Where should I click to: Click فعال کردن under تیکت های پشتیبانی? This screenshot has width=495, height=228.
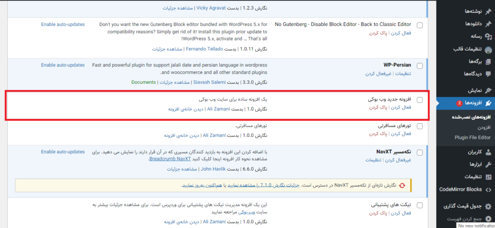pyautogui.click(x=401, y=213)
